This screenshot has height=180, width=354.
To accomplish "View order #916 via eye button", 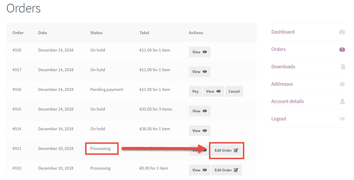I will (213, 91).
